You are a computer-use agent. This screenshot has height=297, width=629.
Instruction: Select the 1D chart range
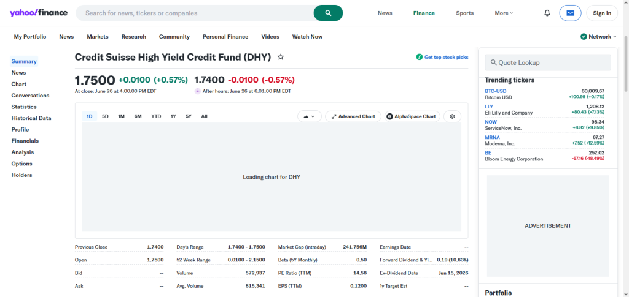click(x=90, y=116)
